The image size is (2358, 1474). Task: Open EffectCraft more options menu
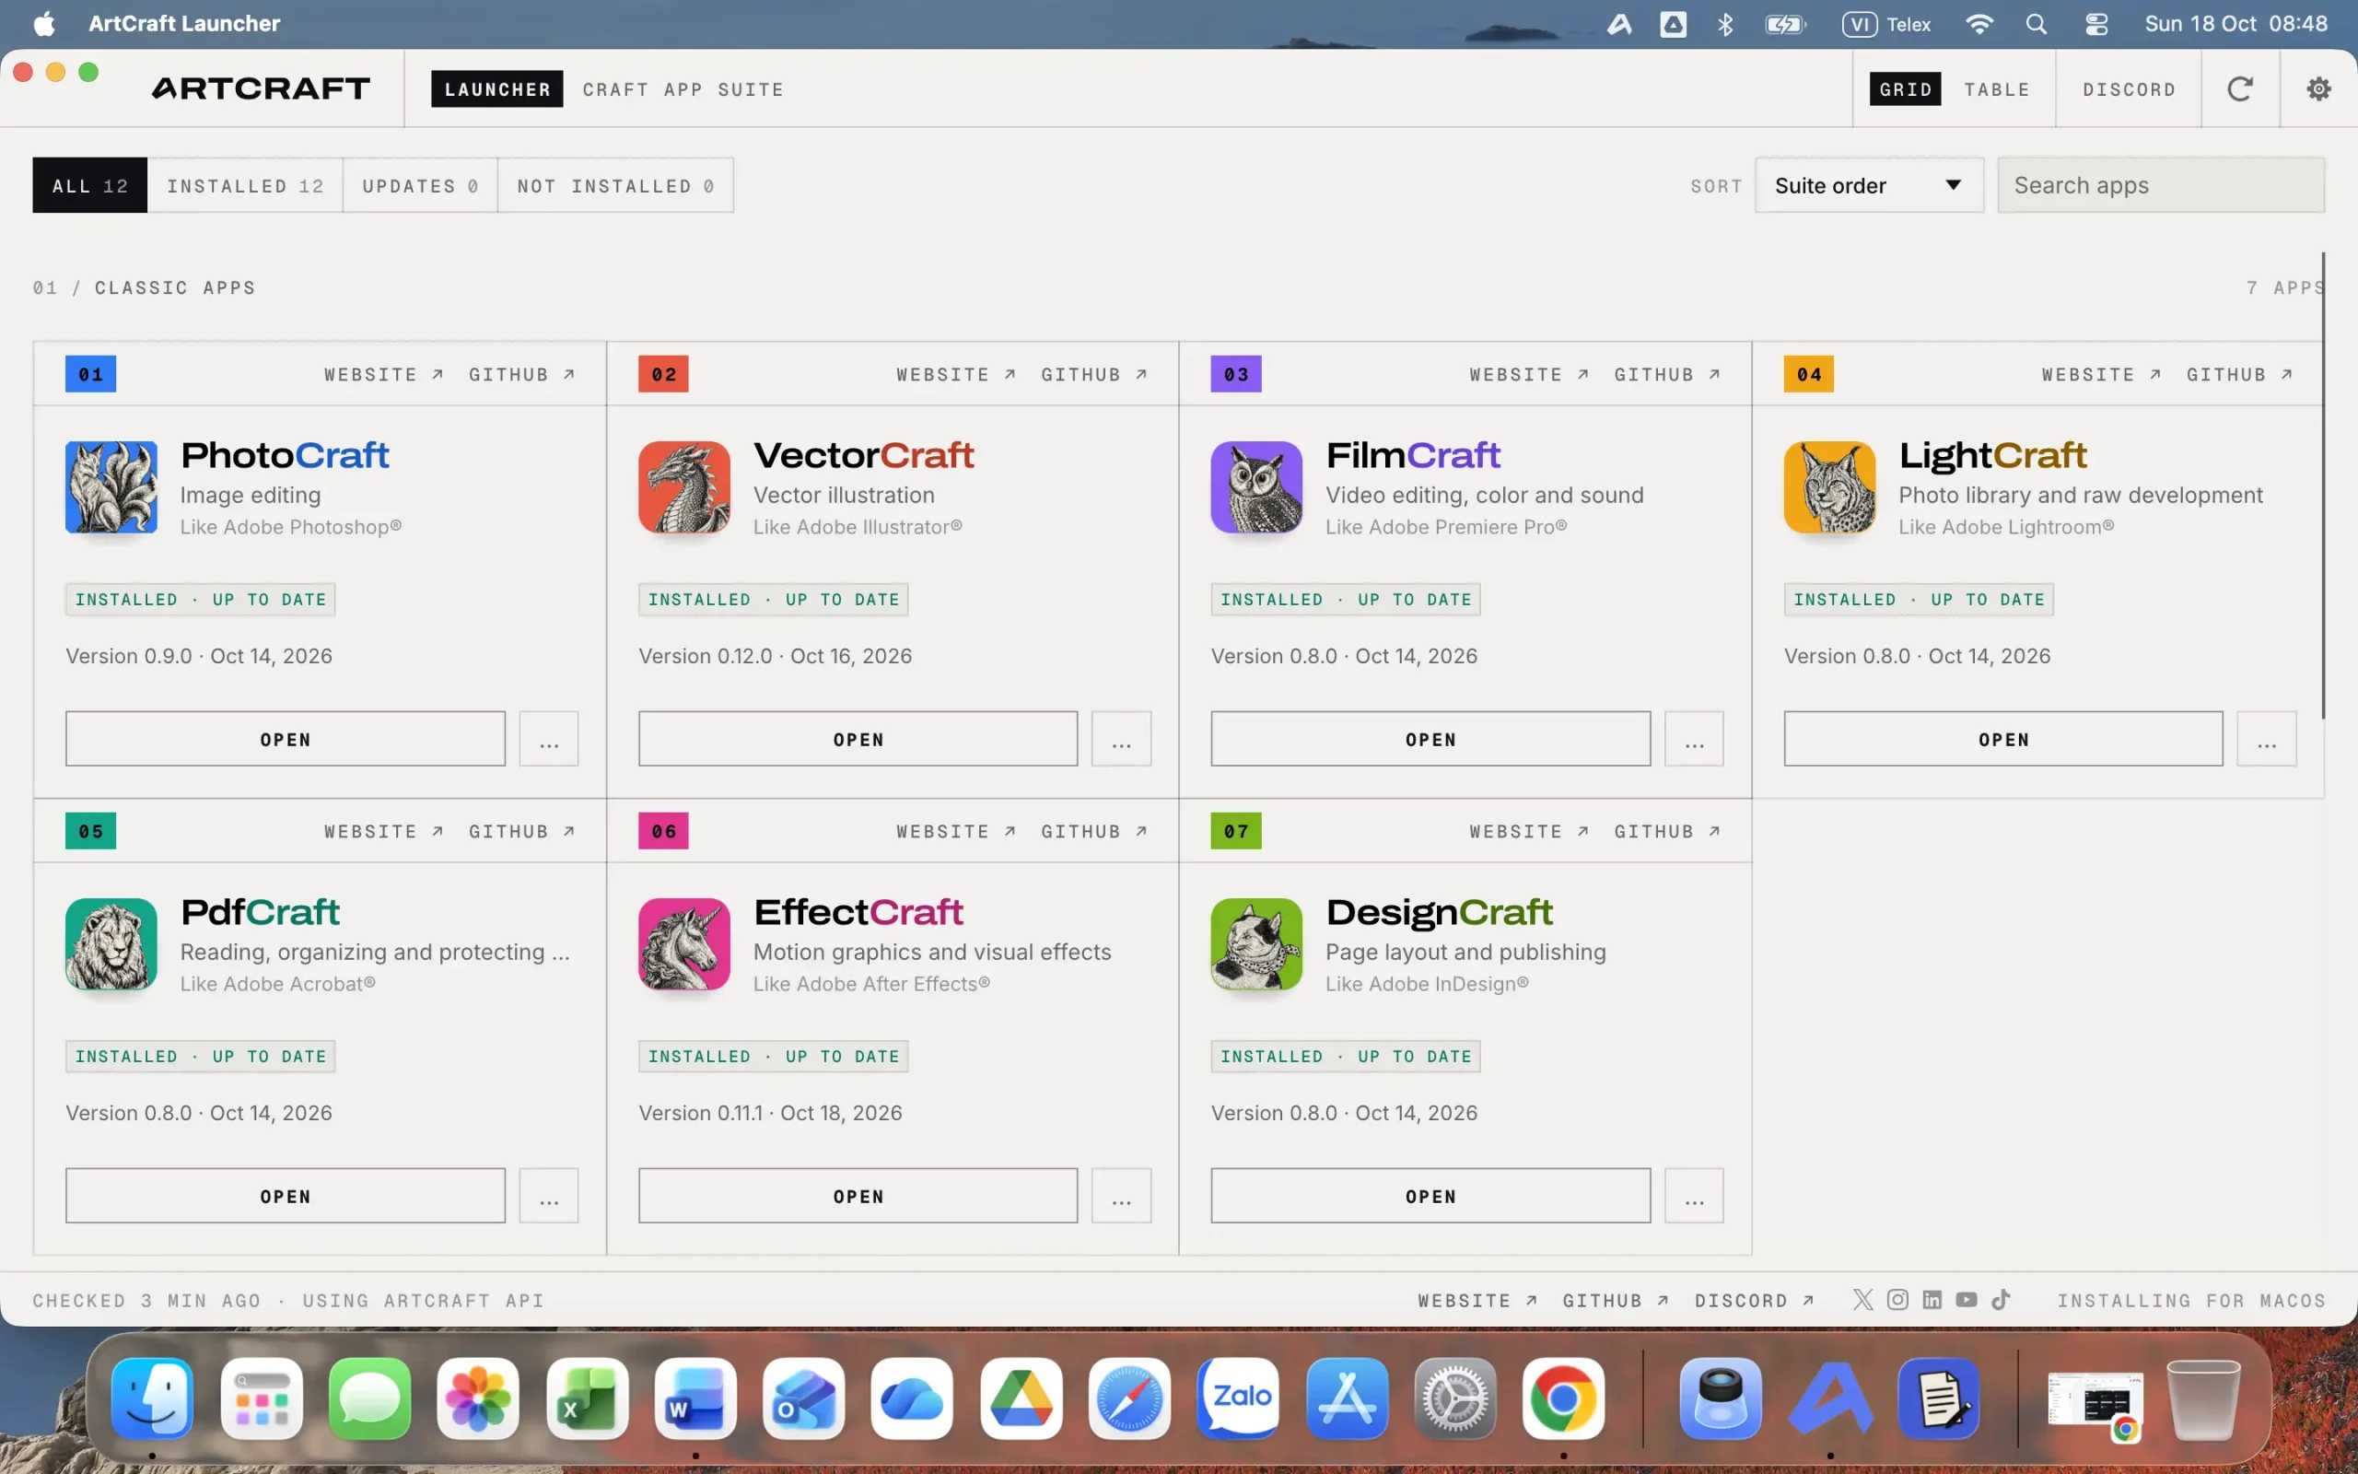[1121, 1196]
